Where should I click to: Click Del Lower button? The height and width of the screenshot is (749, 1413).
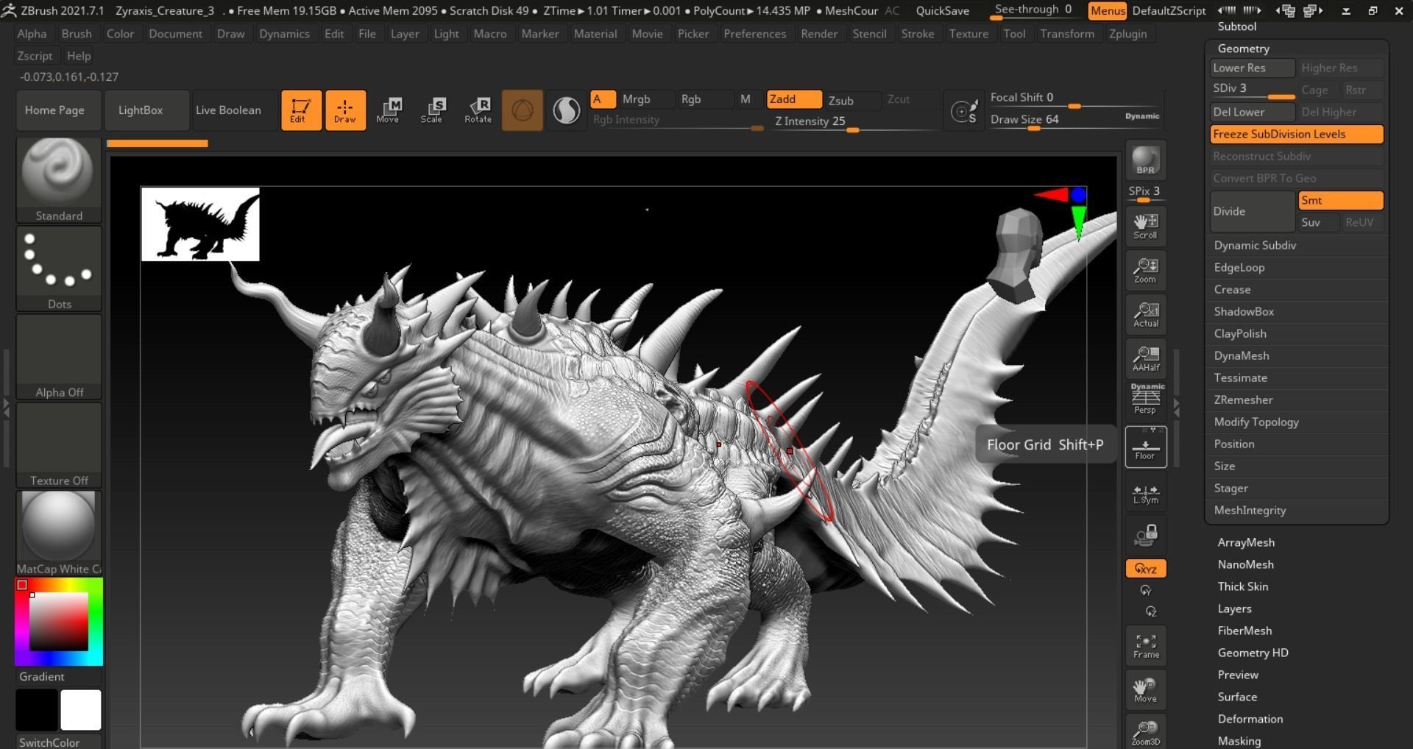pyautogui.click(x=1253, y=112)
